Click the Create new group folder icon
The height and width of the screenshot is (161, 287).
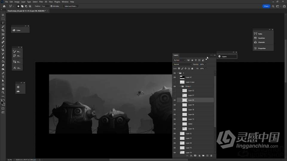tap(203, 156)
